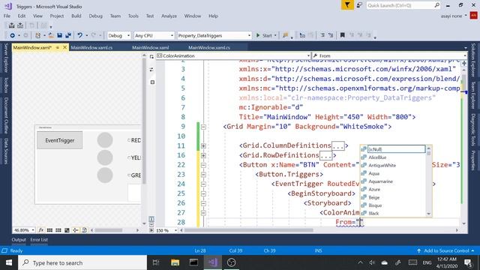Open the Error List panel tab
This screenshot has width=480, height=270.
point(39,240)
